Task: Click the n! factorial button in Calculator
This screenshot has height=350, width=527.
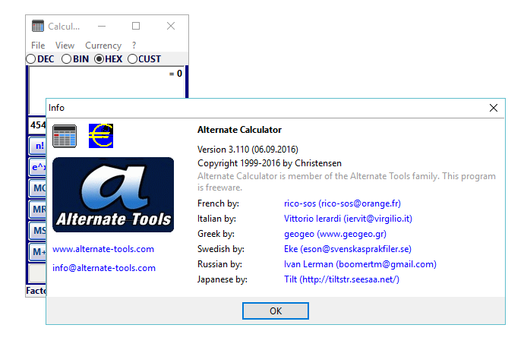Action: click(x=38, y=146)
